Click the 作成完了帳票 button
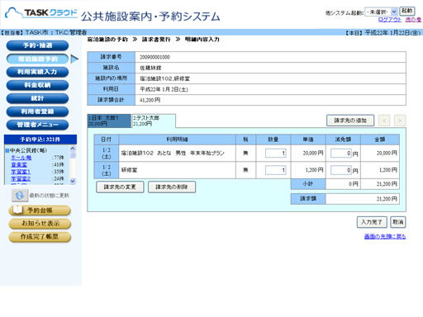 pos(40,237)
